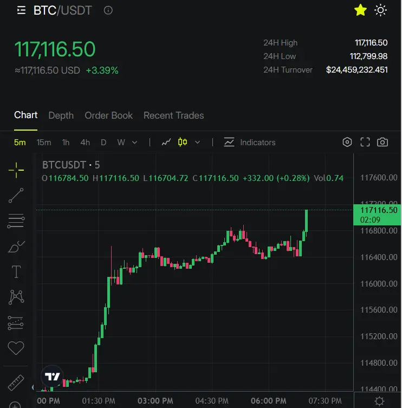Open time axis settings gear
402x408 pixels.
tap(379, 400)
